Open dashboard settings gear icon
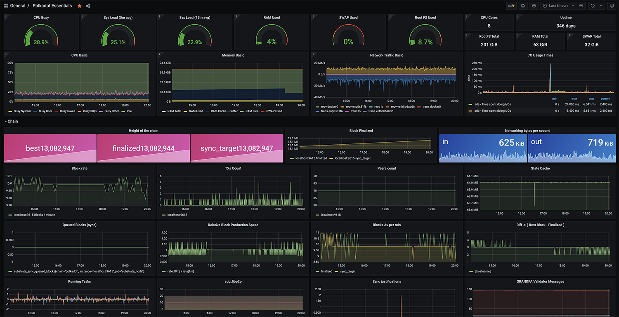 534,6
